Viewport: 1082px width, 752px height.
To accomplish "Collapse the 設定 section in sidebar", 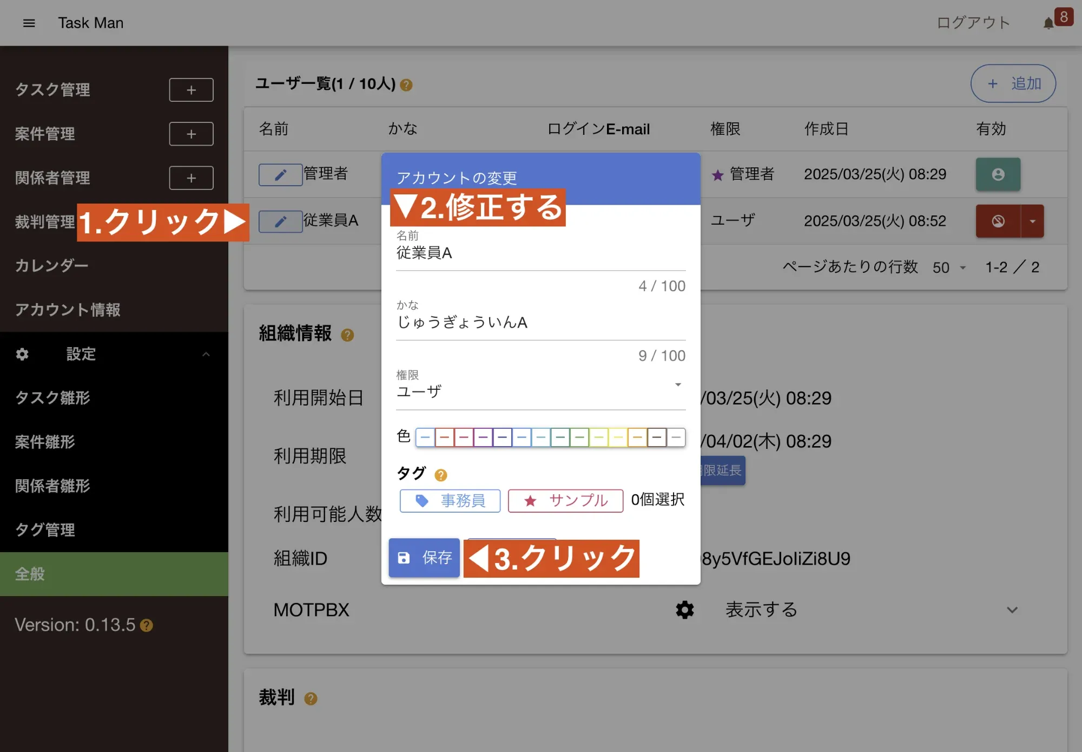I will coord(206,354).
